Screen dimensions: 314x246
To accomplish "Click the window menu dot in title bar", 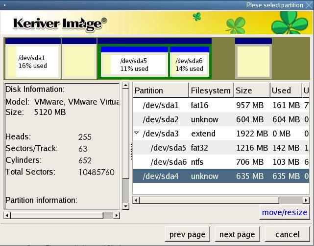I will (x=4, y=5).
